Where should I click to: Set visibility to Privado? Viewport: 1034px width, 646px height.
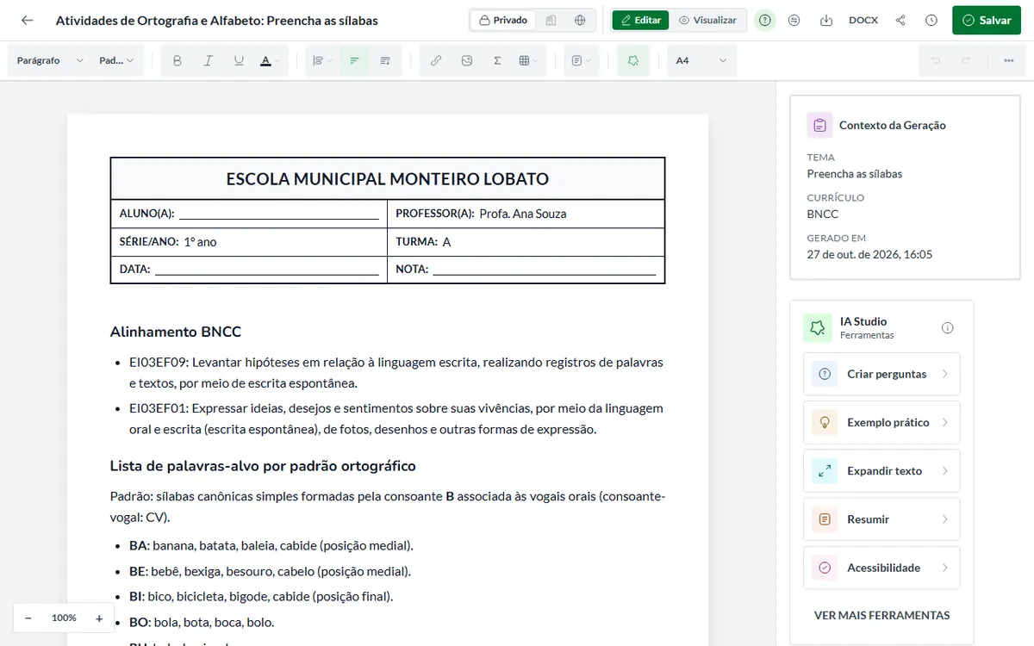(x=503, y=20)
